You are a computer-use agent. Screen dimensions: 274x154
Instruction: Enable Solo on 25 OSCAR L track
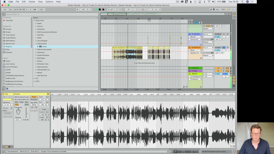click(x=224, y=34)
